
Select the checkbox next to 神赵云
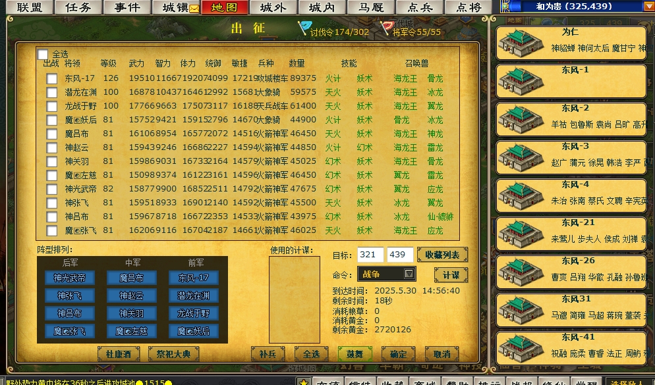52,147
